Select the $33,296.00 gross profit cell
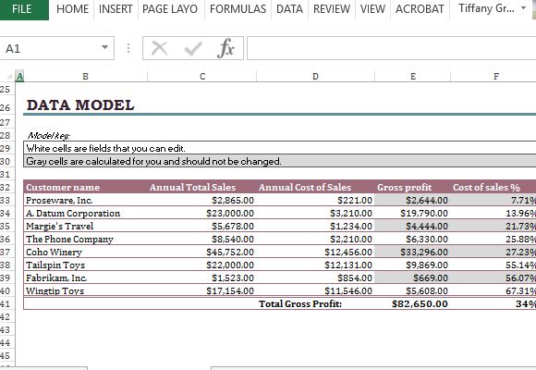The image size is (536, 370). pos(412,253)
